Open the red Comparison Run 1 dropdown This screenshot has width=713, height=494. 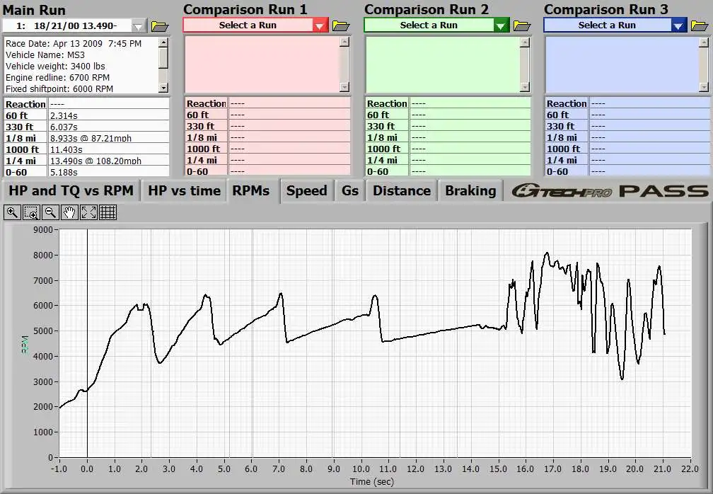(x=320, y=25)
